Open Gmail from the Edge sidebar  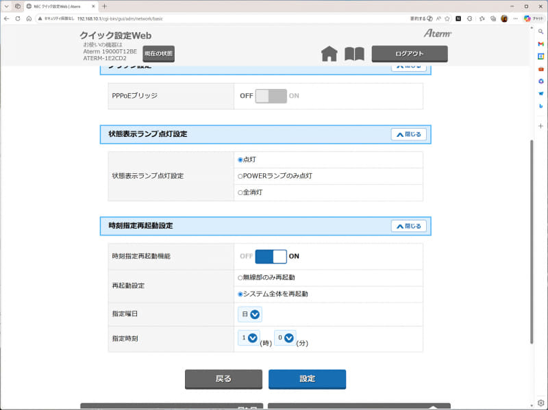[542, 44]
